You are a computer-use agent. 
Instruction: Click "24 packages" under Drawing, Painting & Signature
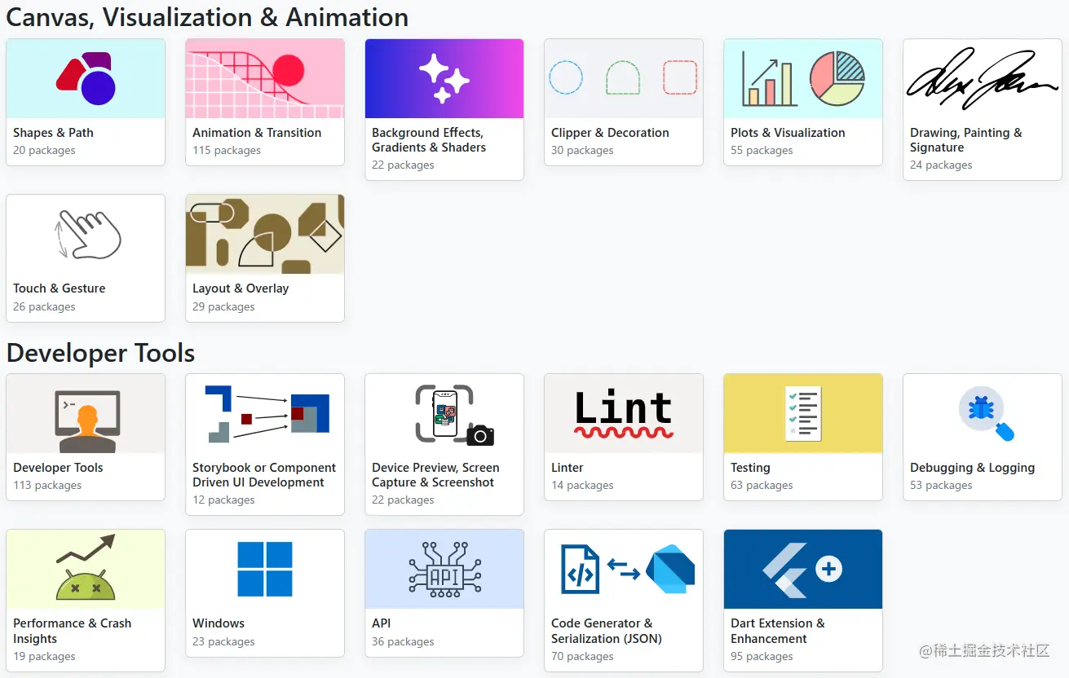(941, 165)
